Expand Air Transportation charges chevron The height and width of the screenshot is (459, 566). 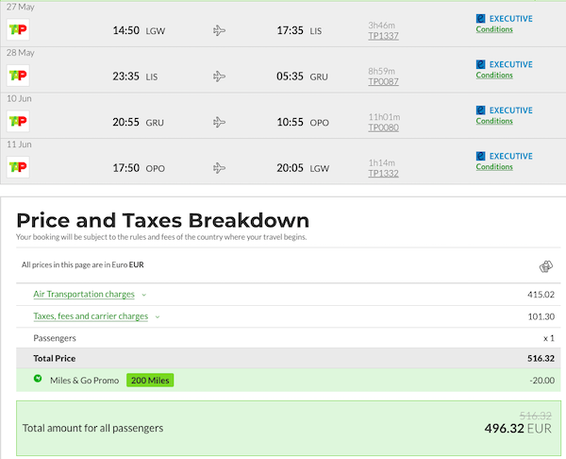144,295
